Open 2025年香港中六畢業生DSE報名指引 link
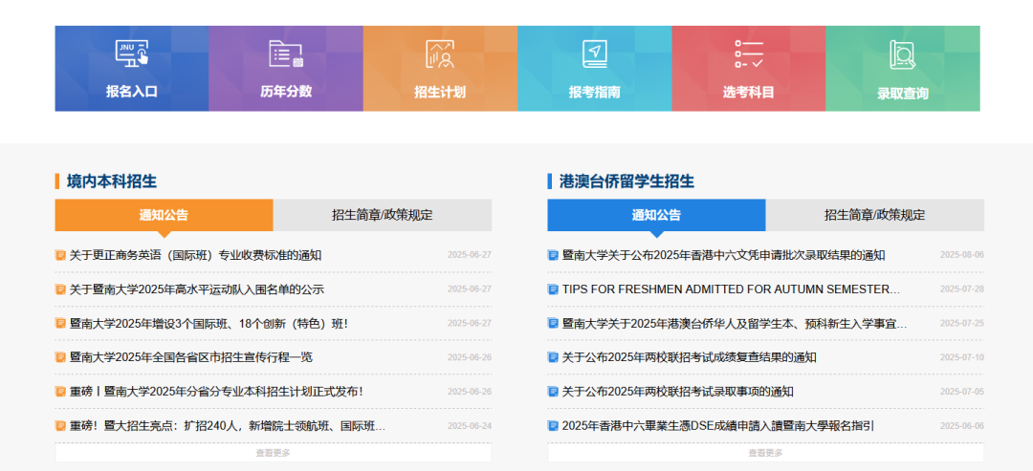 point(717,426)
